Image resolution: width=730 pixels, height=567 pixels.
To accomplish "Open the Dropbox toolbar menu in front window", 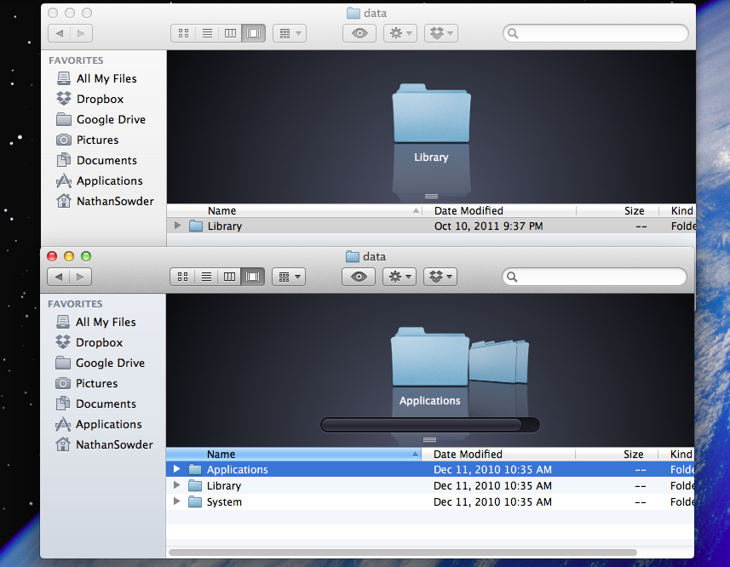I will click(440, 277).
